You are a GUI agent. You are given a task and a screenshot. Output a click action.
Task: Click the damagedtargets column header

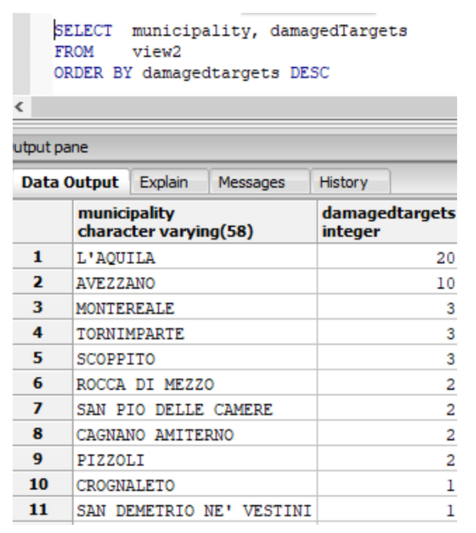tap(387, 222)
